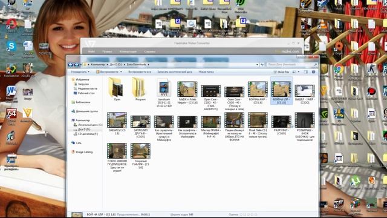Select 'БОЙ НА AWP' video
The image size is (387, 218).
tap(258, 93)
